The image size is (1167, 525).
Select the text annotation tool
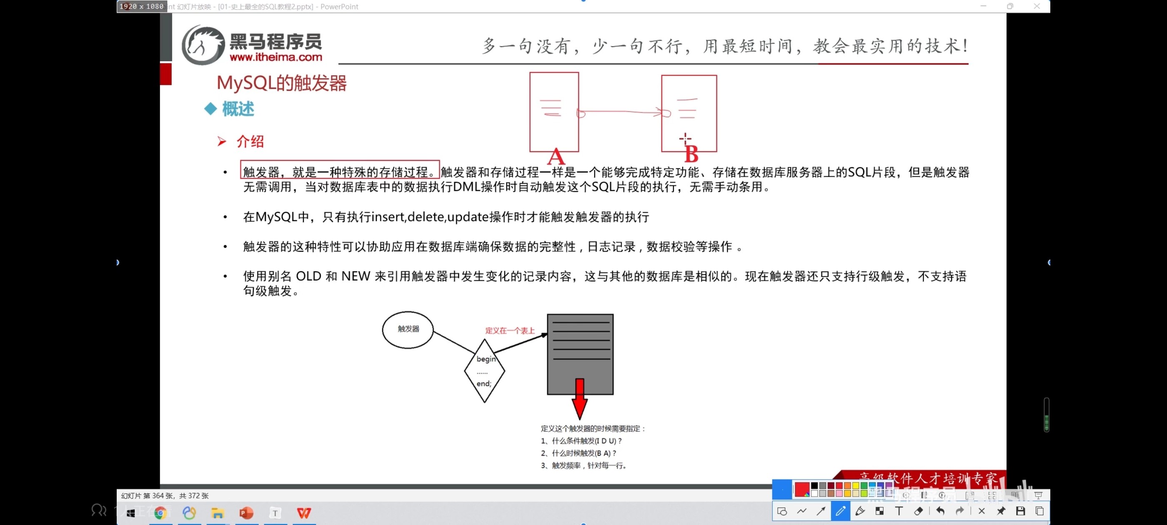(899, 511)
